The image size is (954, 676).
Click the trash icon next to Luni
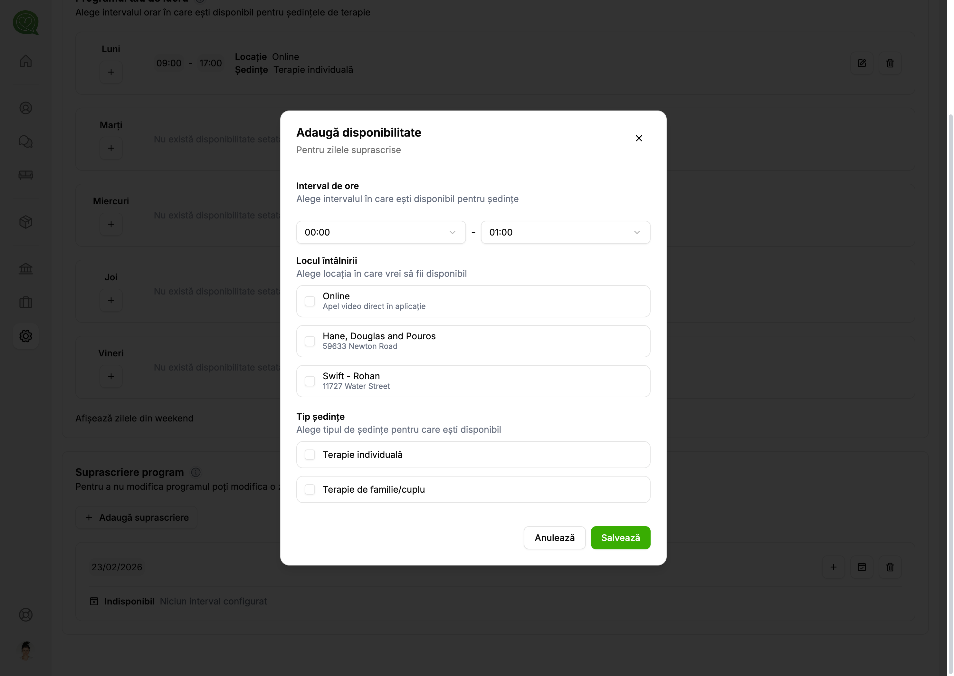coord(890,63)
